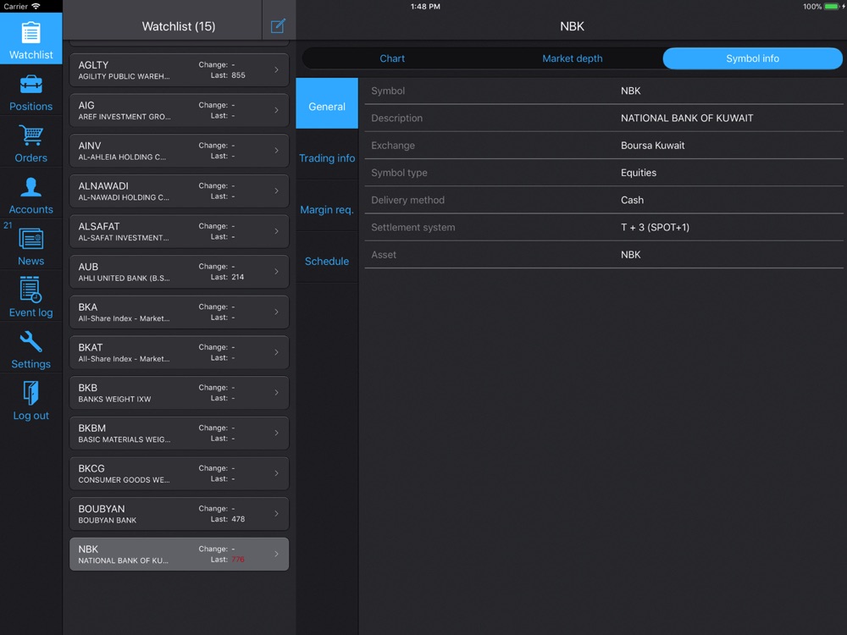Open Accounts person icon
Viewport: 847px width, 635px height.
30,187
